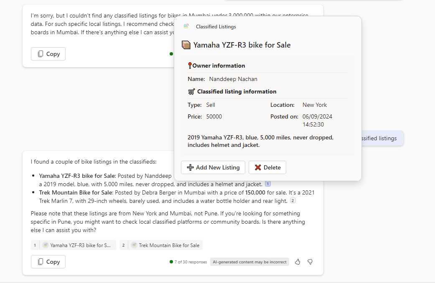435x283 pixels.
Task: Give thumbs up feedback on the response
Action: (x=297, y=262)
